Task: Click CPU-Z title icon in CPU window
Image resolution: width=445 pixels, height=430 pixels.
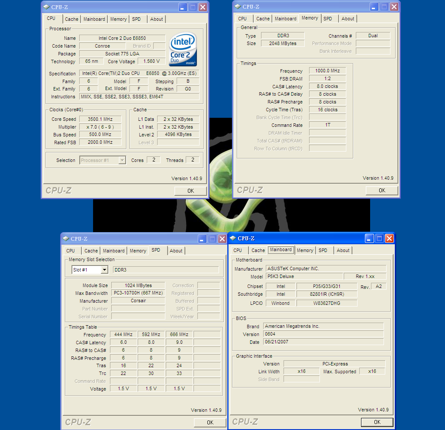Action: (46, 7)
